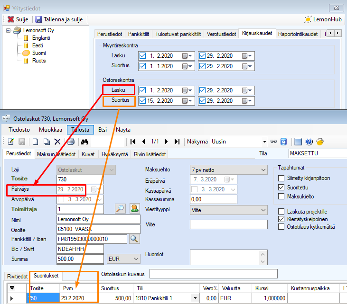Go to last record arrow
The image size is (347, 304).
[177, 142]
